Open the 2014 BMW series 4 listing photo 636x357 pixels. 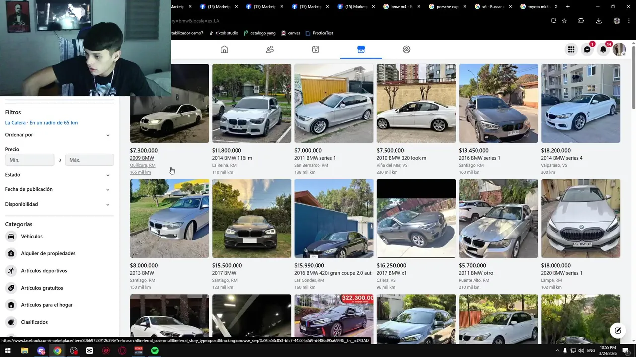[580, 104]
